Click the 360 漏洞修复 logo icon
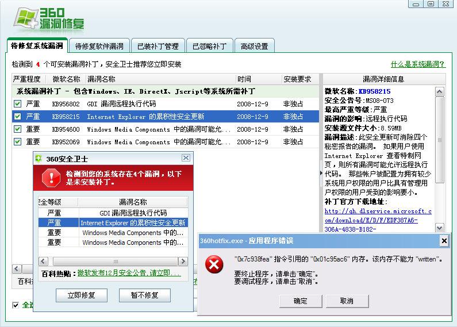 (26, 18)
